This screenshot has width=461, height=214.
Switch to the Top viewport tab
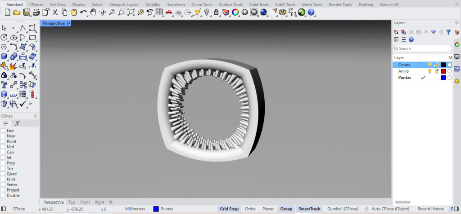tap(72, 202)
